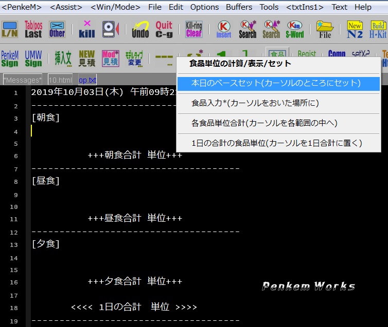Click the +++夕食合計 単位+++ line

click(135, 282)
